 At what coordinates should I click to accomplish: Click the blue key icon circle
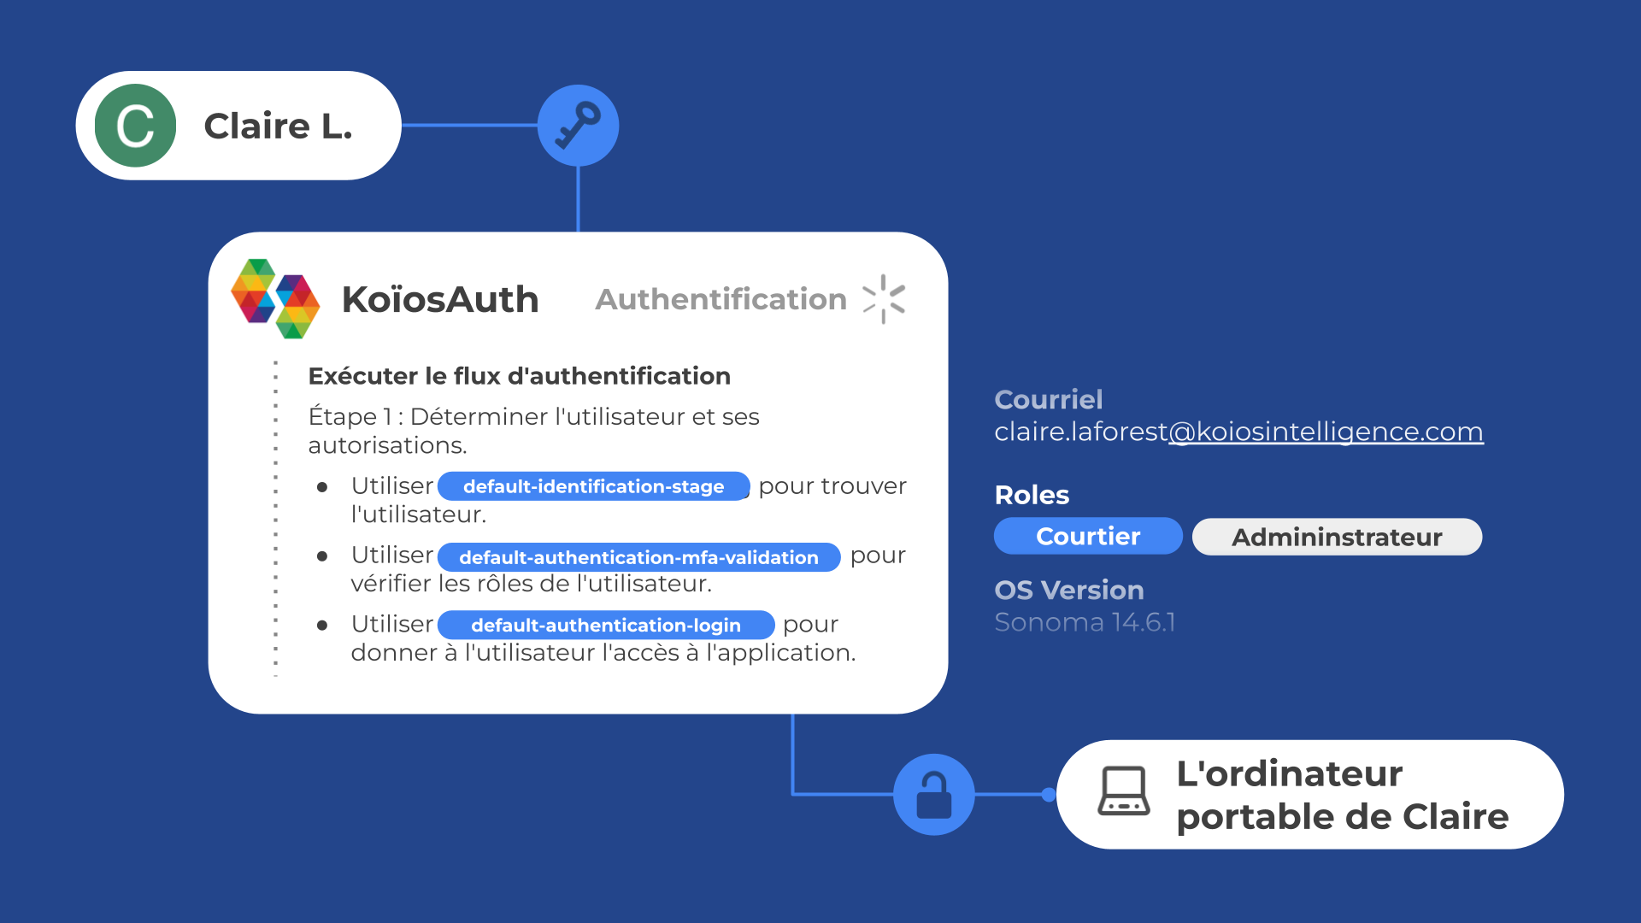tap(578, 126)
